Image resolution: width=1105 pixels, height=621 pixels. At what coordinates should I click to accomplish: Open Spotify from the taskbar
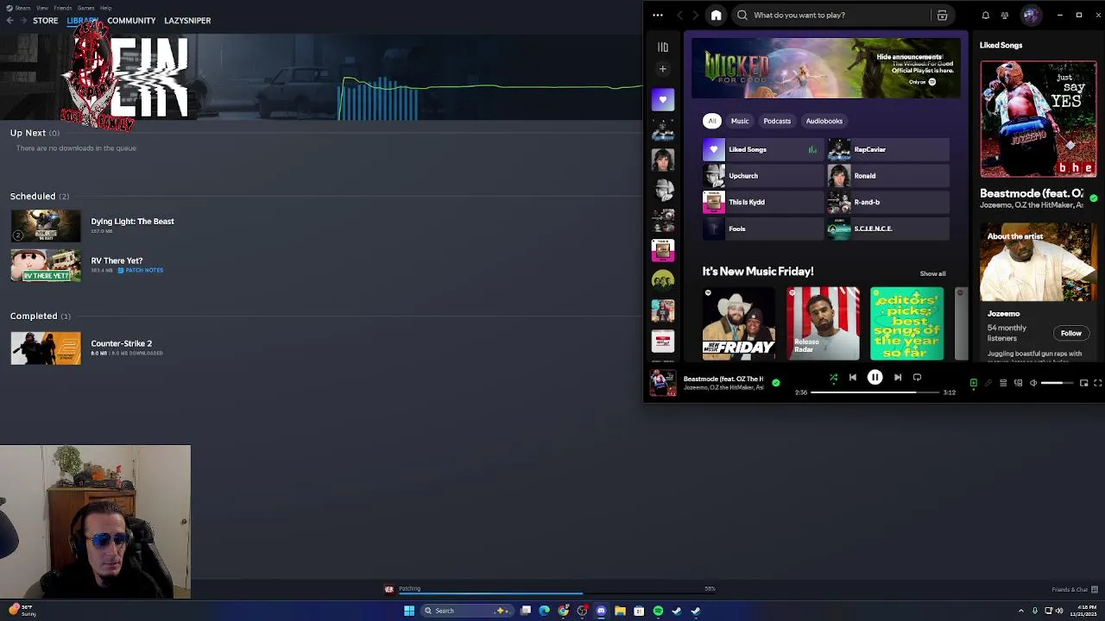tap(658, 611)
